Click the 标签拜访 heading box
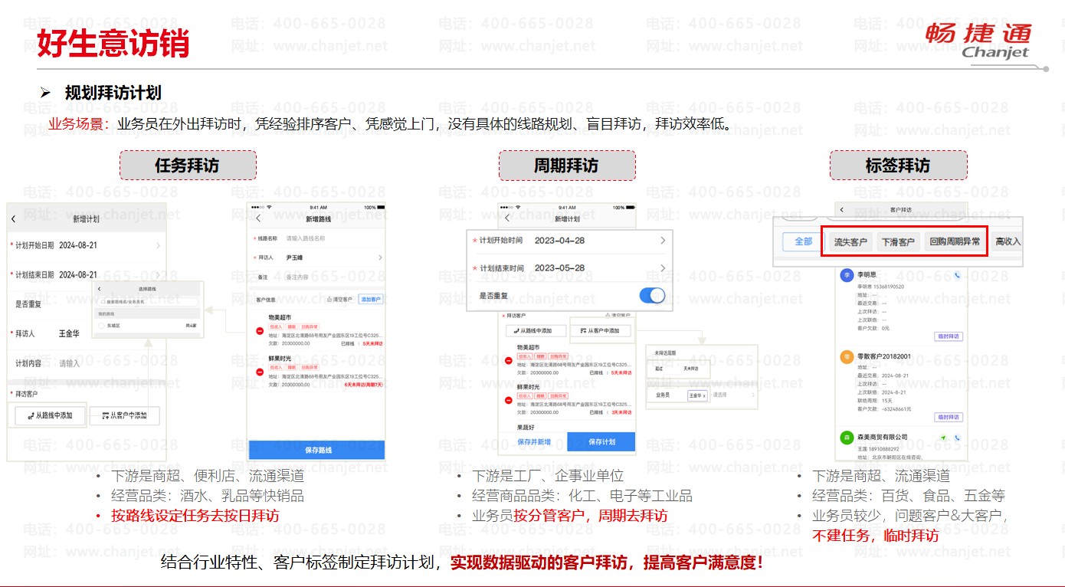This screenshot has width=1065, height=587. (x=898, y=166)
